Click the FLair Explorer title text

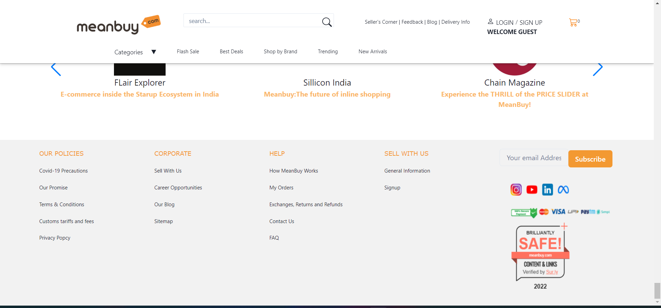140,83
